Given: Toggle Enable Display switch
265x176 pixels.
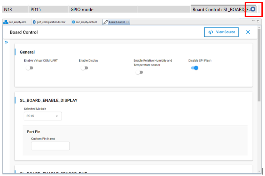Looking at the screenshot, I should (85, 68).
